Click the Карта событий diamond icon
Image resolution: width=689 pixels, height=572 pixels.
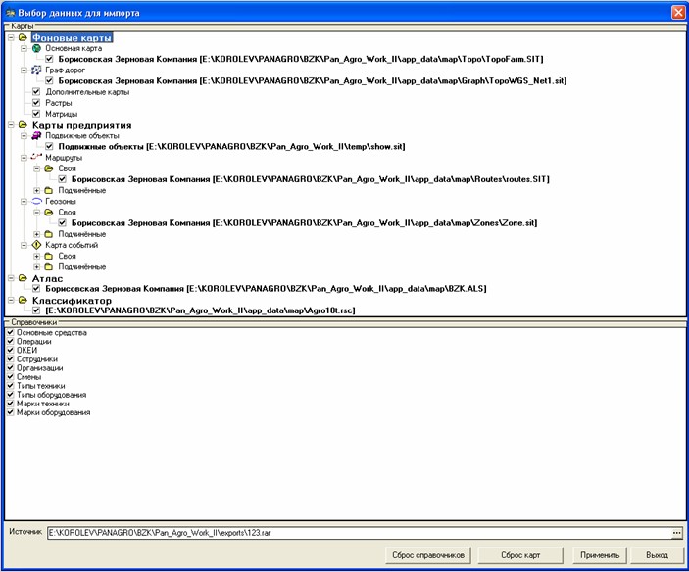[x=37, y=245]
